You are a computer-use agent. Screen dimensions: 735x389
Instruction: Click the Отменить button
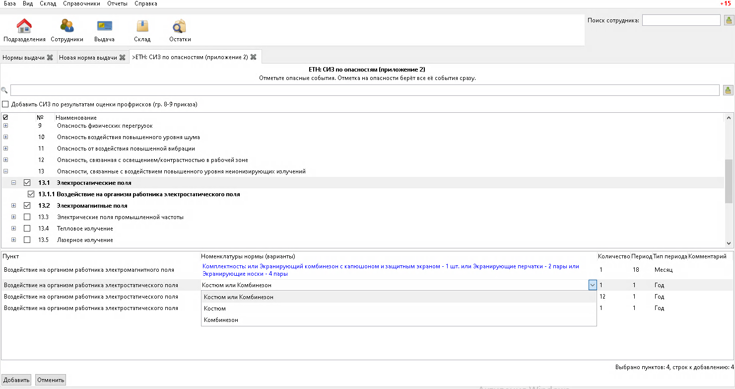click(x=51, y=380)
